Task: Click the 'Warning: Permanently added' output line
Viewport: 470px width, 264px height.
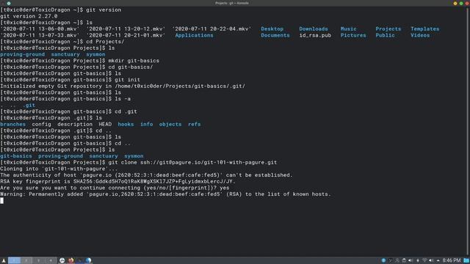Action: click(x=165, y=194)
